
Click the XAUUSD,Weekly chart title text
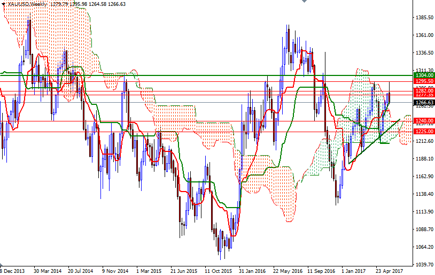click(27, 4)
